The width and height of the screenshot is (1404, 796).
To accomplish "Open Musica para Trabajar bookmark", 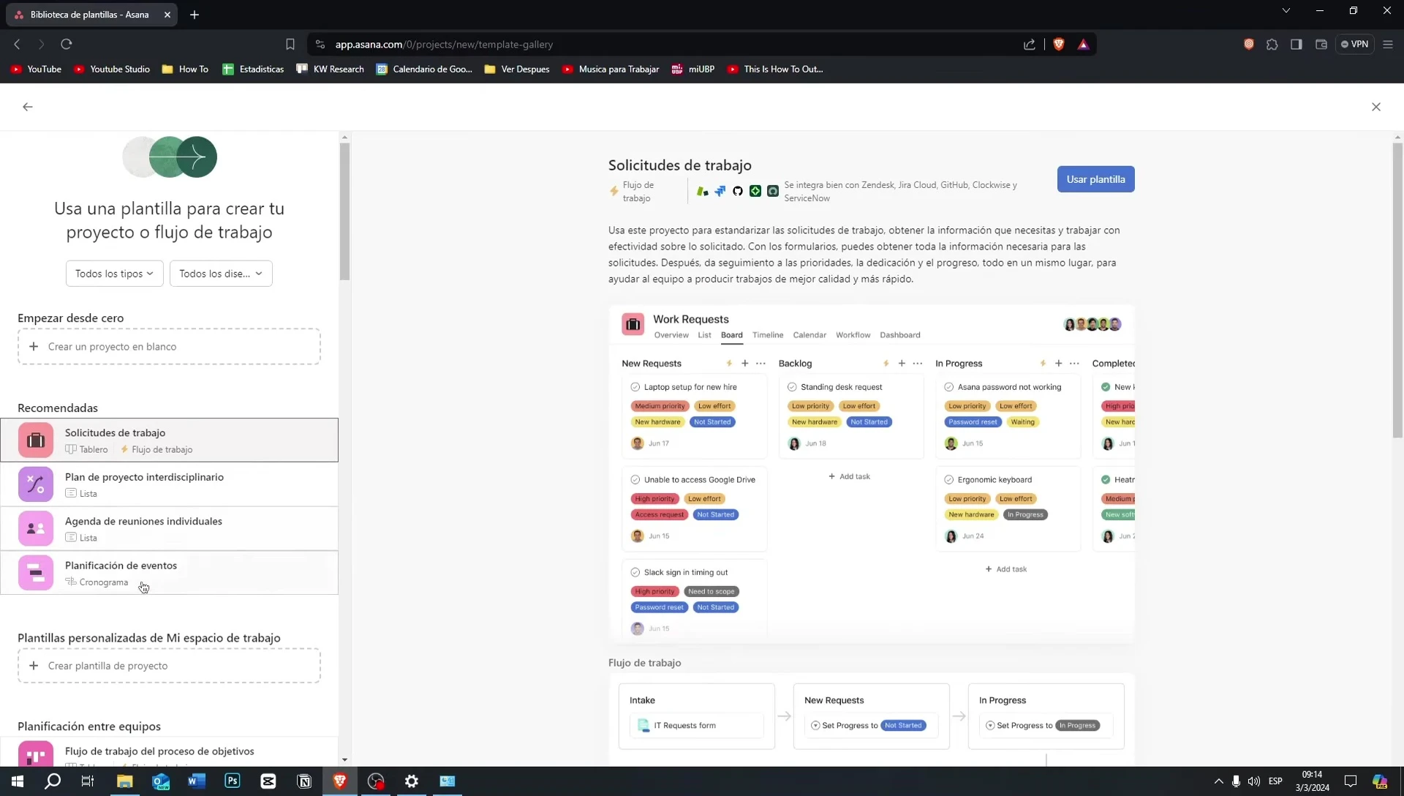I will point(611,70).
